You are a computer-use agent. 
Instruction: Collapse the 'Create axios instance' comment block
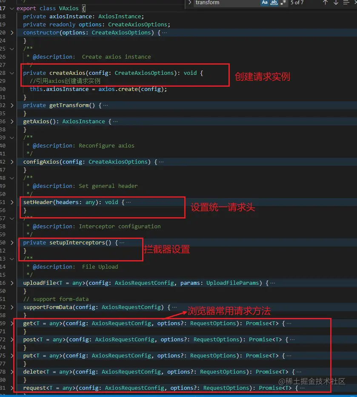(x=11, y=49)
